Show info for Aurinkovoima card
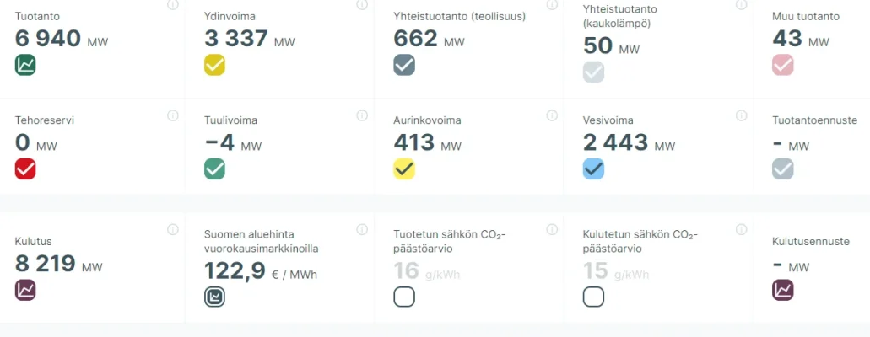870x337 pixels. 552,115
